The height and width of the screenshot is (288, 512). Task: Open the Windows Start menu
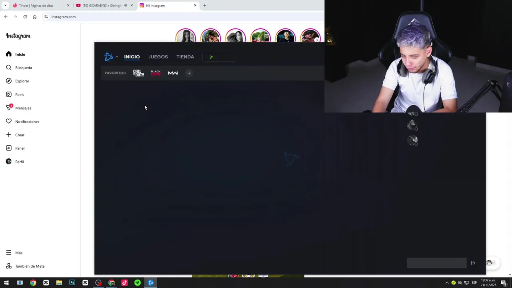click(6, 283)
